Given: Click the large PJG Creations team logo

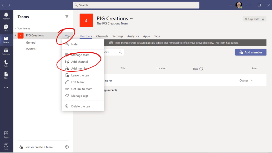Looking at the screenshot, I should (x=86, y=20).
